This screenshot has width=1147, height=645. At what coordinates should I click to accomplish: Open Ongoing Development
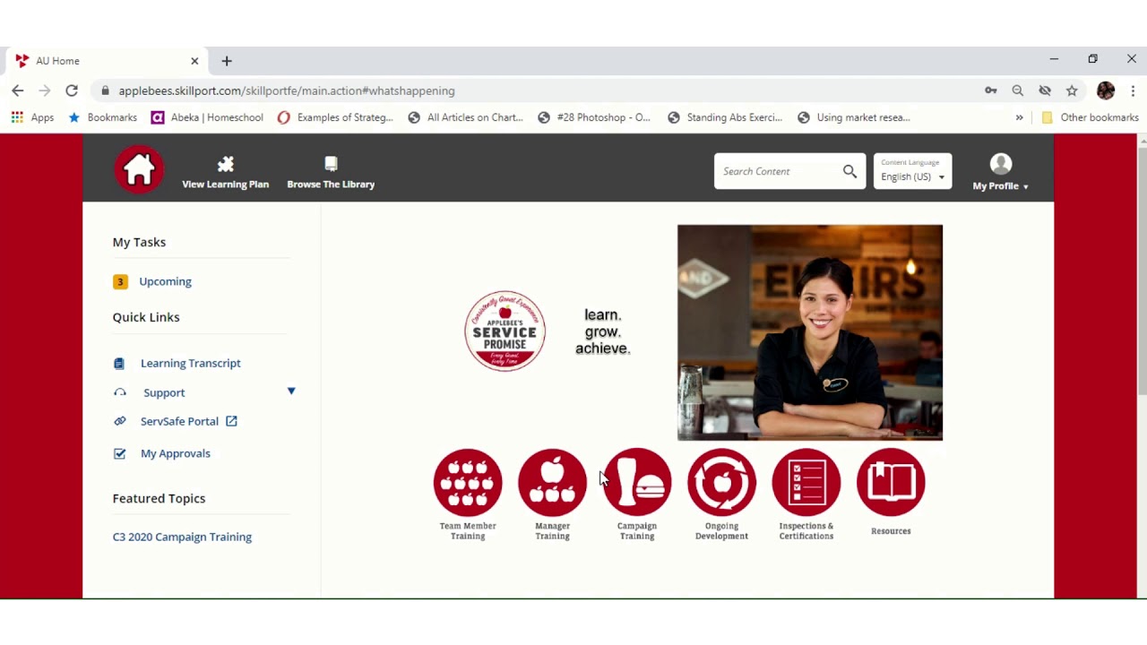tap(721, 494)
